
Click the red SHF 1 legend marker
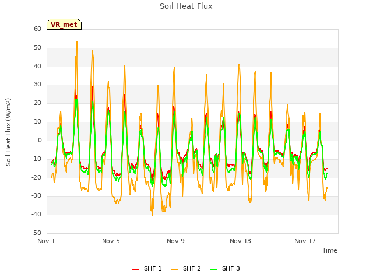(135, 269)
